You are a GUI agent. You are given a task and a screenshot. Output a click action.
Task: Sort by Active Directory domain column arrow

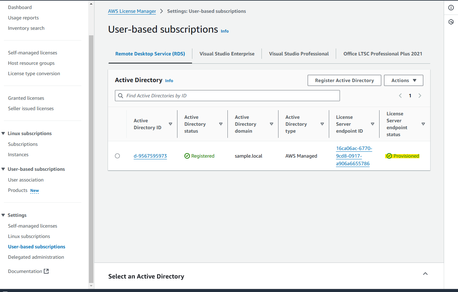coord(272,124)
